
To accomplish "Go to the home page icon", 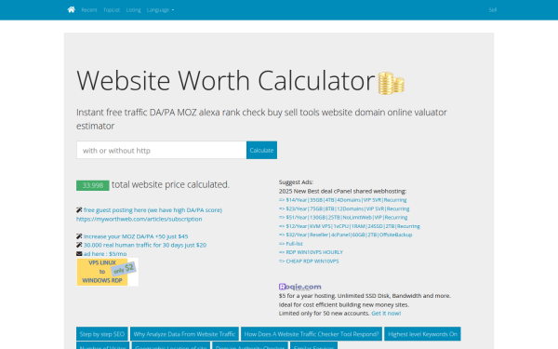I will tap(72, 9).
